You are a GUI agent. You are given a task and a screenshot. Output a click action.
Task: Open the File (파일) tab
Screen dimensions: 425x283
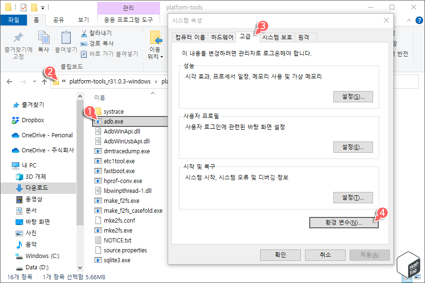[x=14, y=20]
